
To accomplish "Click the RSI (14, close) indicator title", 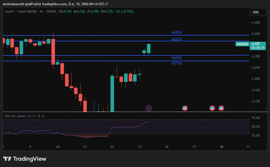I will pyautogui.click(x=15, y=116).
